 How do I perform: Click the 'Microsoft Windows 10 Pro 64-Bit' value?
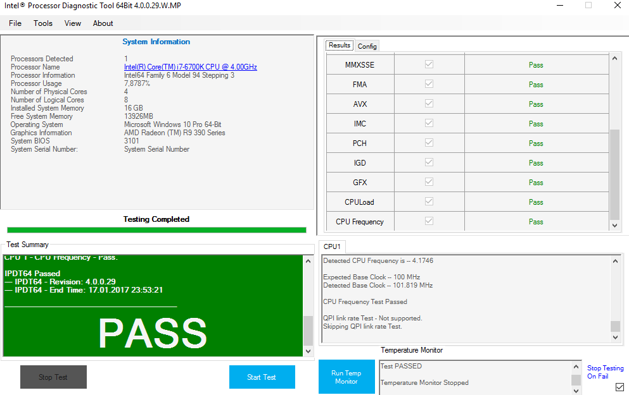pos(172,125)
